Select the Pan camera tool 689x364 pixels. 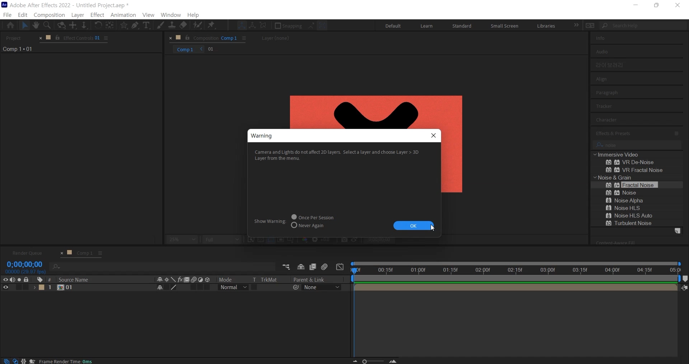[73, 25]
